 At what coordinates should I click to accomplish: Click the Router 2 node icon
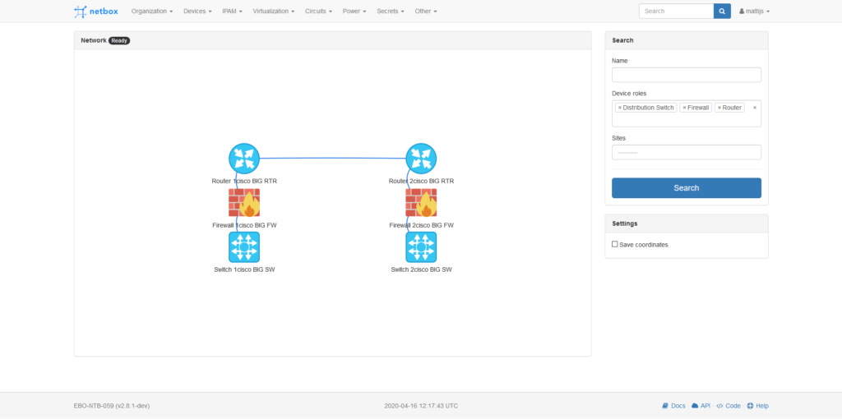click(x=421, y=158)
